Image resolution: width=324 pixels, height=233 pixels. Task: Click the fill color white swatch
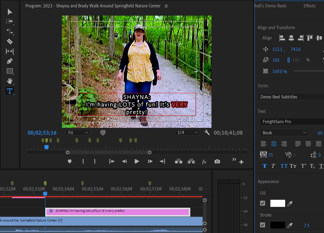pyautogui.click(x=277, y=203)
